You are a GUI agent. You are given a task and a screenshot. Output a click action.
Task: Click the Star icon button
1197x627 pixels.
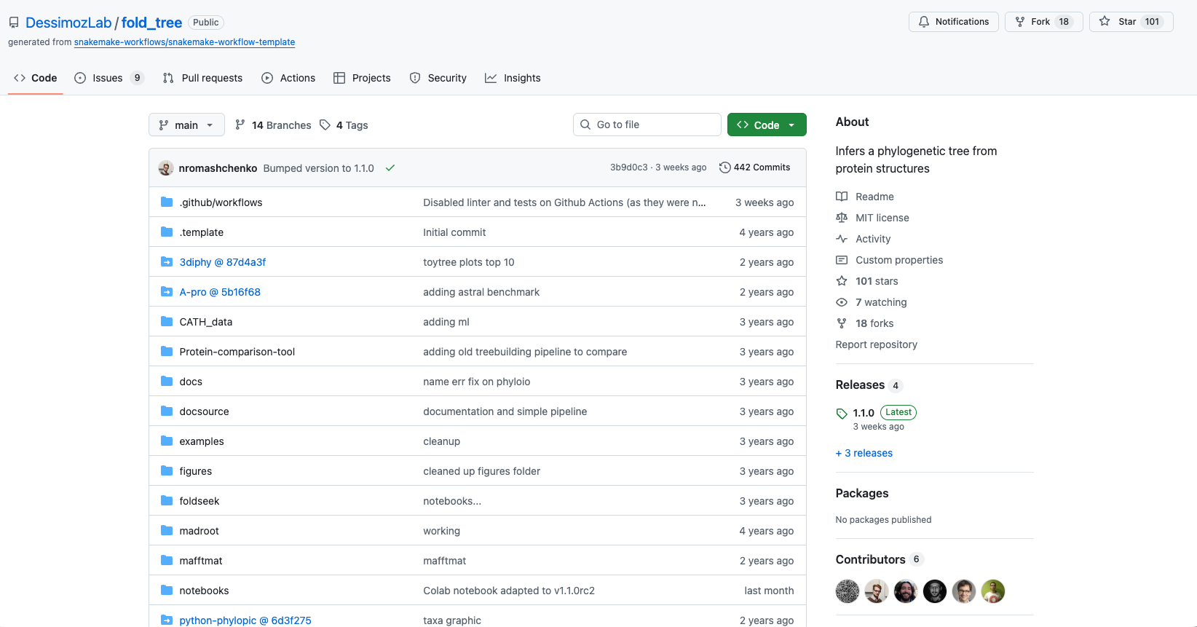coord(1105,22)
